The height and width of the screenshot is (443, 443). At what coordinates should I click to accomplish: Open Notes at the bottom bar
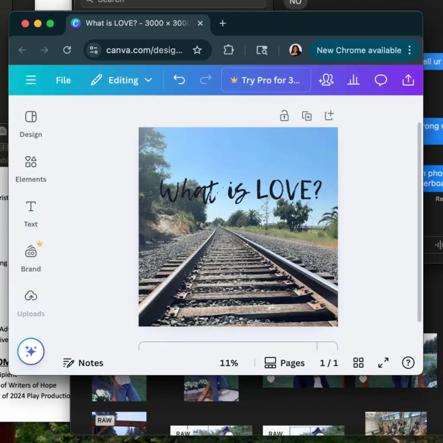83,363
